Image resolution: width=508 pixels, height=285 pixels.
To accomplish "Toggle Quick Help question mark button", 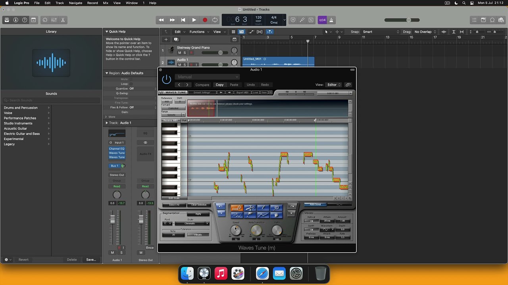I will (25, 20).
